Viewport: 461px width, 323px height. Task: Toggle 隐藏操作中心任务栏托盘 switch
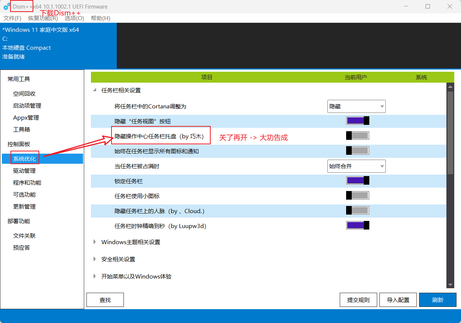(358, 135)
